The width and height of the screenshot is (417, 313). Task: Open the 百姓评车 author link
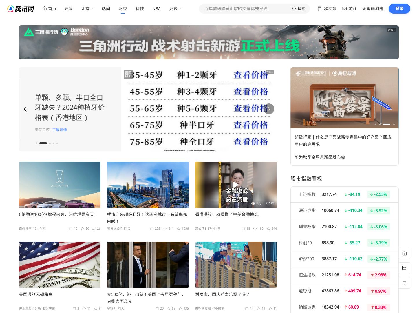coord(25,229)
